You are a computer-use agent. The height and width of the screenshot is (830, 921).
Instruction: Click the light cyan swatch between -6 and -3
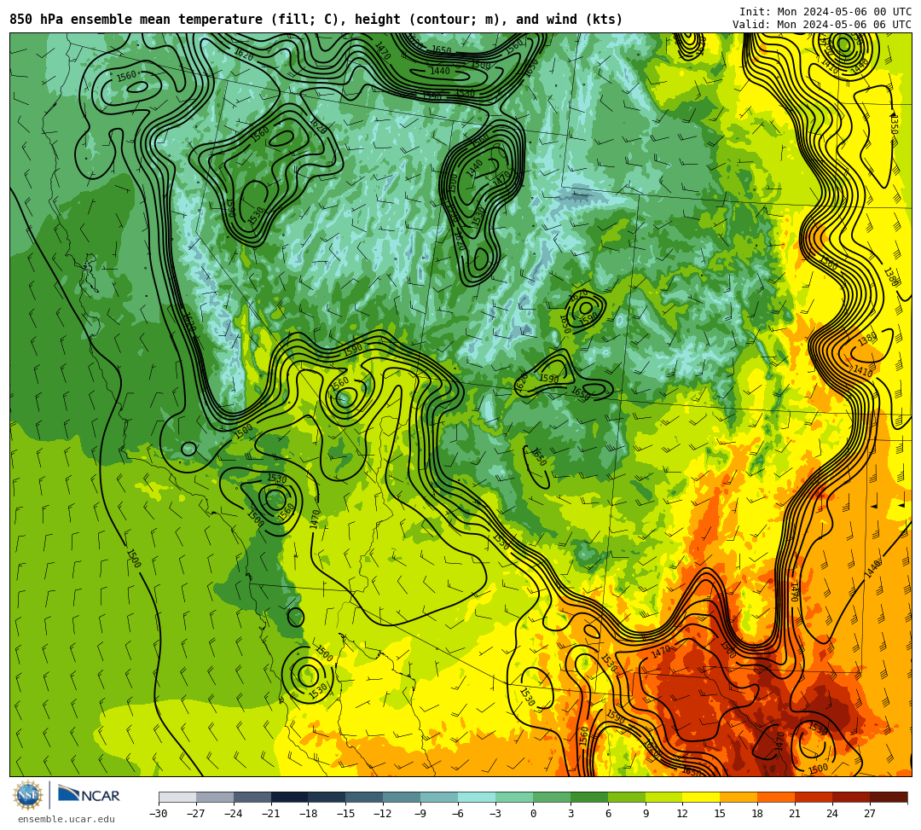tap(477, 797)
